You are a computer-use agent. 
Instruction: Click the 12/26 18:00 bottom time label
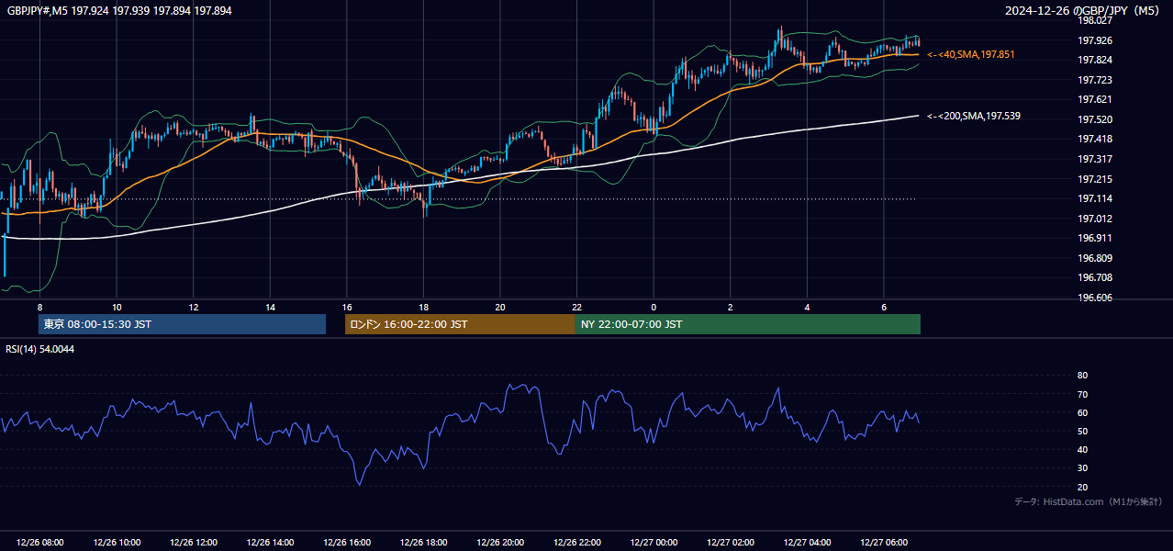point(423,543)
